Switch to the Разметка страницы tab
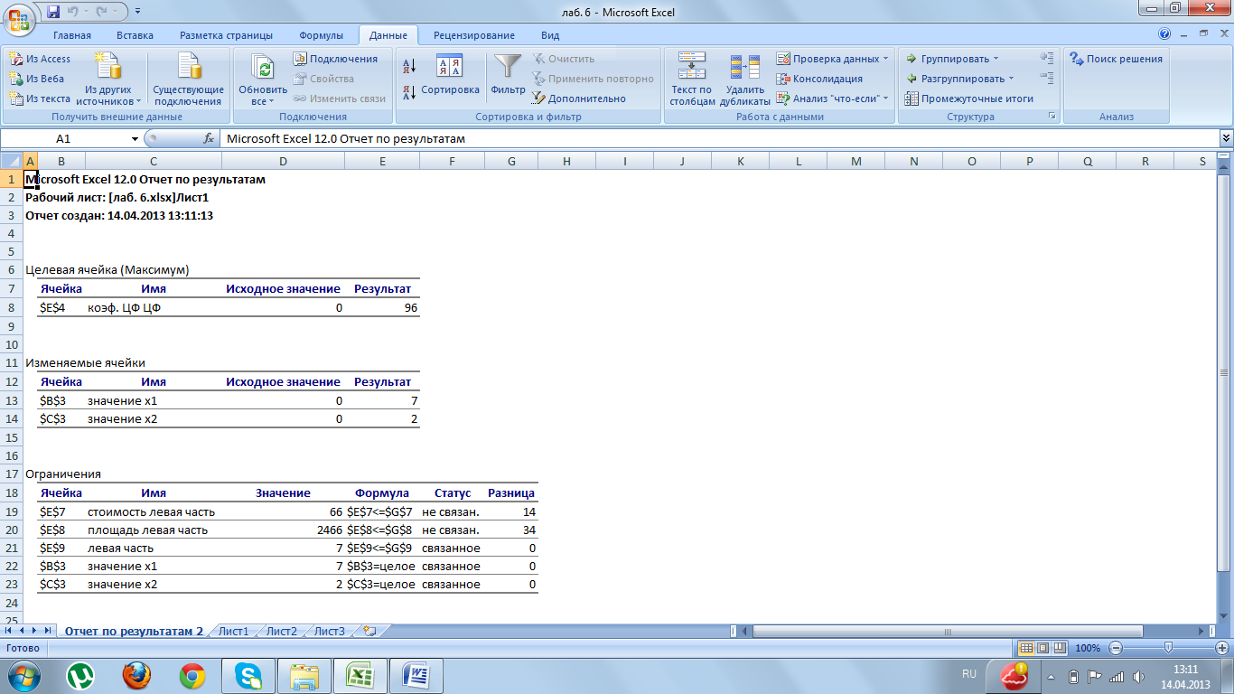The width and height of the screenshot is (1234, 694). 226,35
